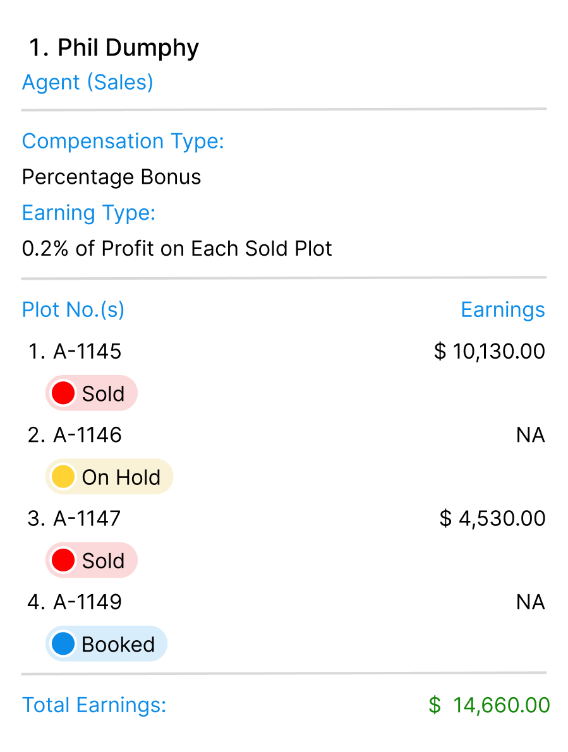Viewport: 568px width, 752px height.
Task: Open the Agent (Sales) role link
Action: (88, 82)
